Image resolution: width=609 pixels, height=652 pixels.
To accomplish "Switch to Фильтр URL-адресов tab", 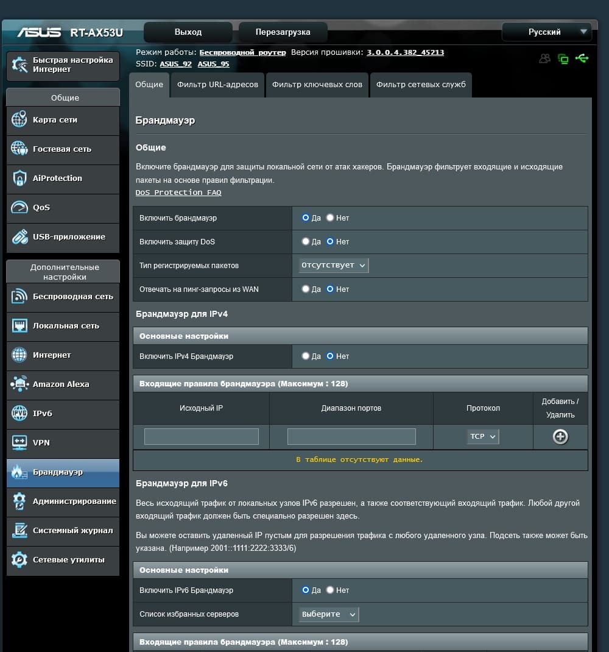I will [x=217, y=85].
